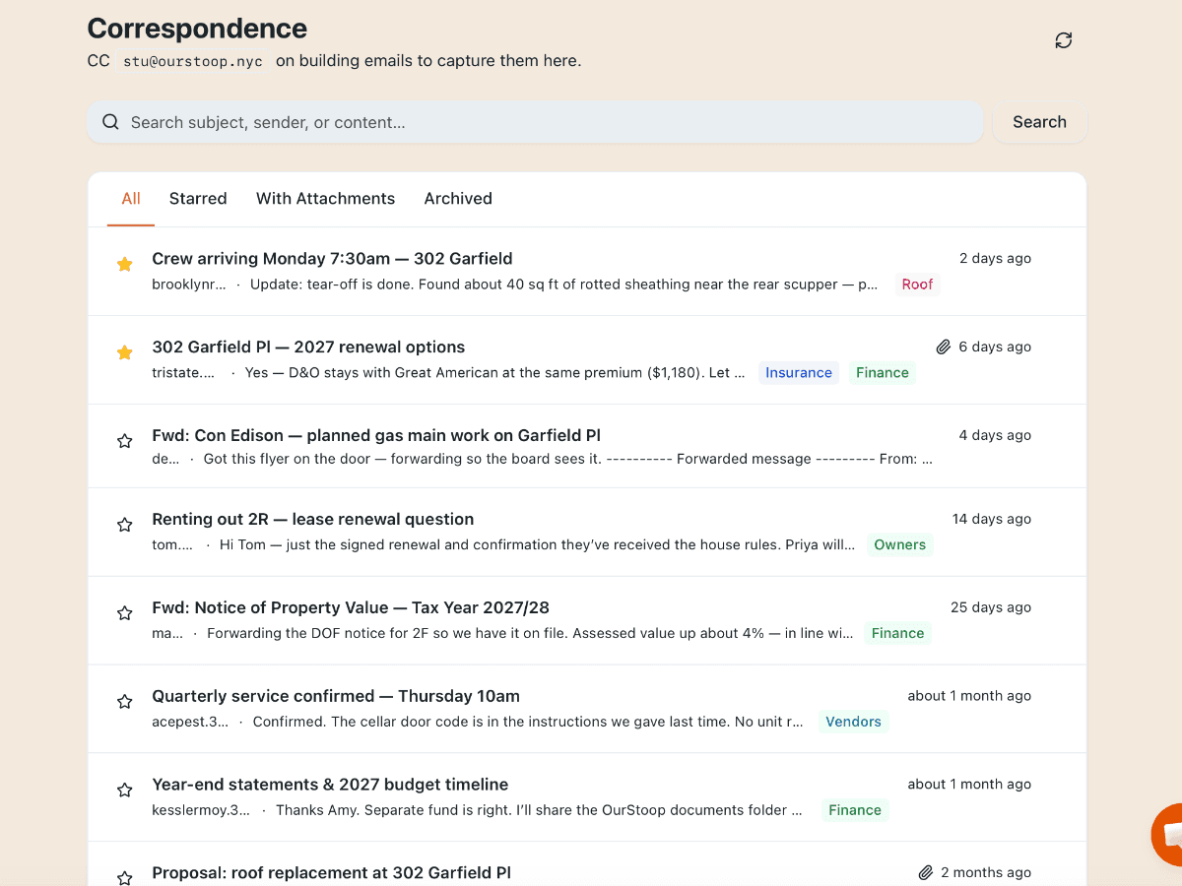This screenshot has width=1182, height=886.
Task: Star the Renting out 2R email
Action: click(x=125, y=525)
